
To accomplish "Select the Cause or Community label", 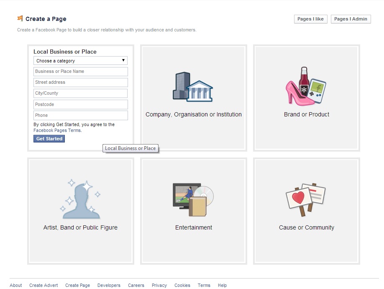I will tap(306, 227).
